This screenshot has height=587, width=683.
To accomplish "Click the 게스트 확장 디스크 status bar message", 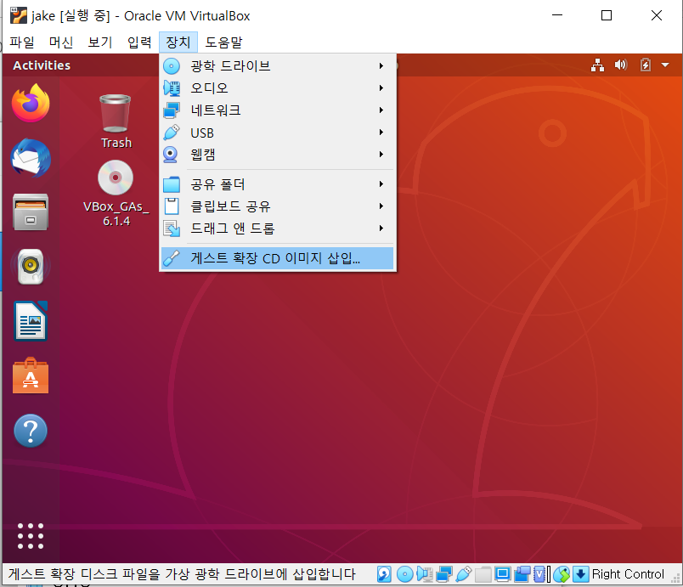I will (182, 574).
